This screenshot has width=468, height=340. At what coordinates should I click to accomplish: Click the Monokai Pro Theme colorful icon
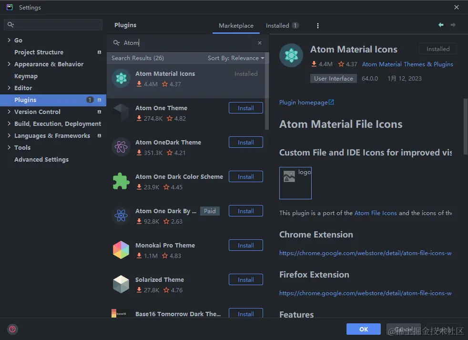(121, 249)
